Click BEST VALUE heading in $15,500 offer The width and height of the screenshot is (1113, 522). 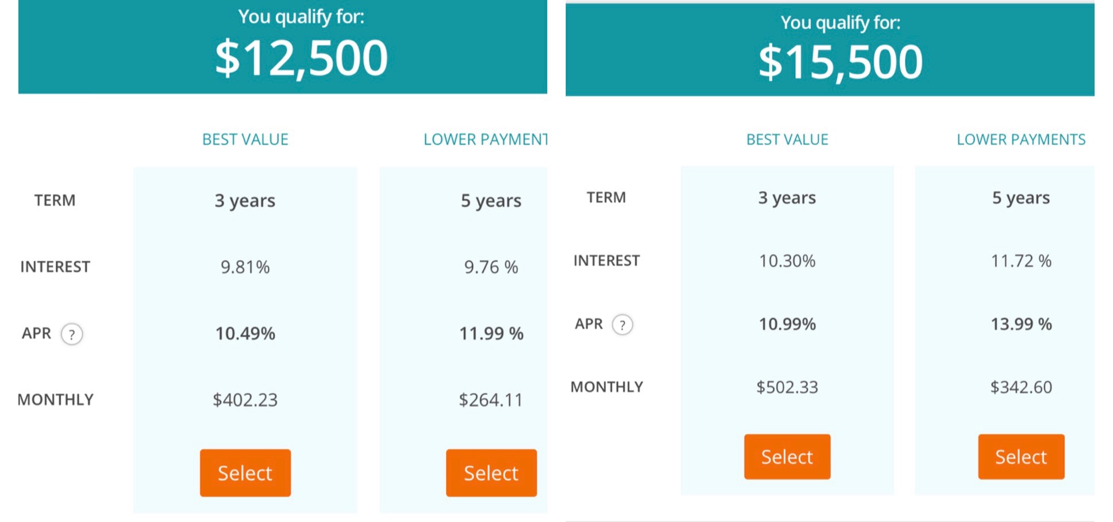(x=786, y=140)
